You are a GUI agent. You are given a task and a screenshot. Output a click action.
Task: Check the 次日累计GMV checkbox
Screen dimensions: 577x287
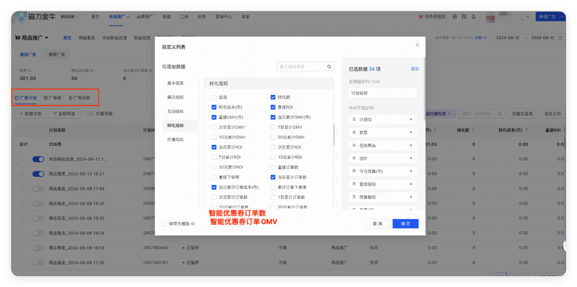(214, 127)
